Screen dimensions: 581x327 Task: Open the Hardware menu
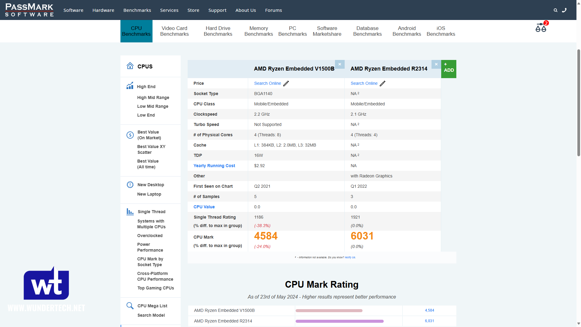pyautogui.click(x=103, y=10)
